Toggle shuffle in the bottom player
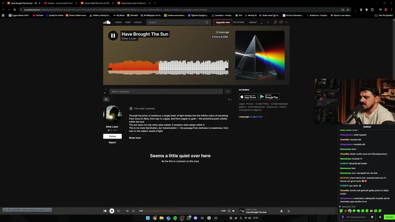395x222 pixels. point(127,211)
